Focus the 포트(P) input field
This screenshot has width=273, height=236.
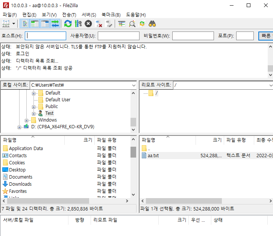[x=245, y=36]
